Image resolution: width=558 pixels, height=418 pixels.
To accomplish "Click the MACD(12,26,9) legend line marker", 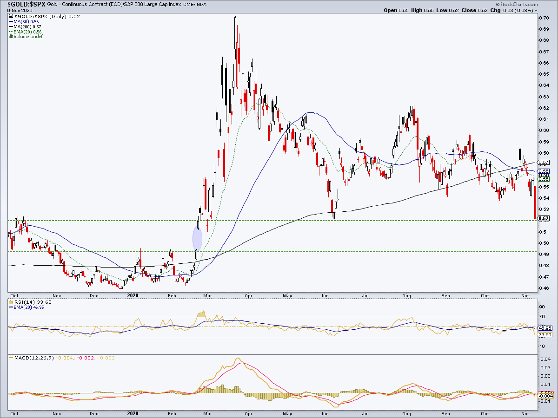I will 10,358.
